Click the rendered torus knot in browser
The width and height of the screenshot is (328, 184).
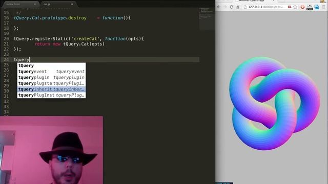[275, 103]
